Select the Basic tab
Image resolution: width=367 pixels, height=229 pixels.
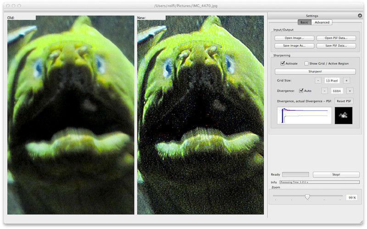click(x=304, y=22)
